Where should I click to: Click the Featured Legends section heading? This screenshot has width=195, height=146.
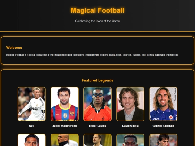97,80
